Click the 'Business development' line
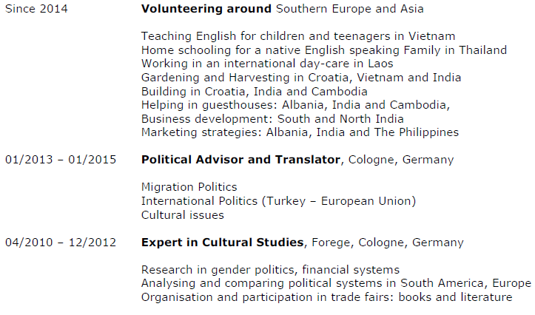Screen dimensions: 535x315 tap(272, 118)
